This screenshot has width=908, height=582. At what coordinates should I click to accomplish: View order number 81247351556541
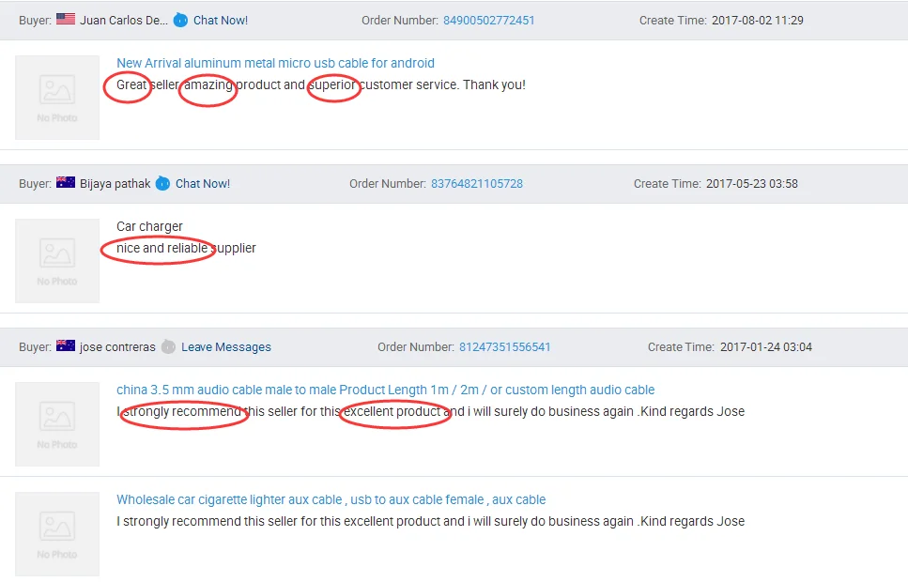(x=504, y=346)
